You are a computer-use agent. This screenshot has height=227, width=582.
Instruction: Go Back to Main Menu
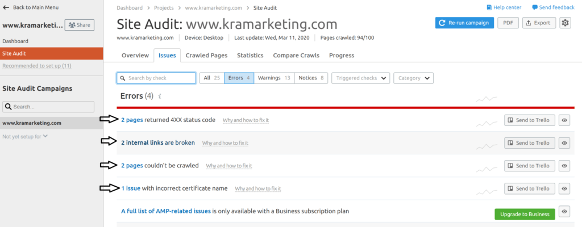coord(31,7)
